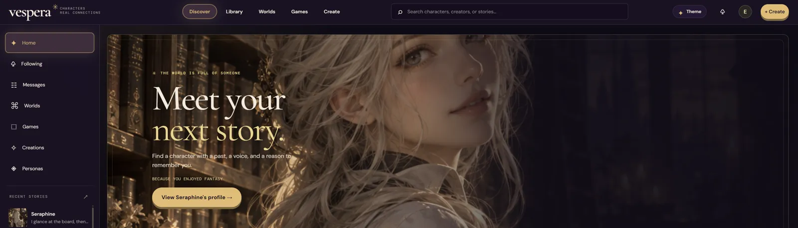Open the Worlds tab in top navigation
798x228 pixels.
tap(267, 11)
